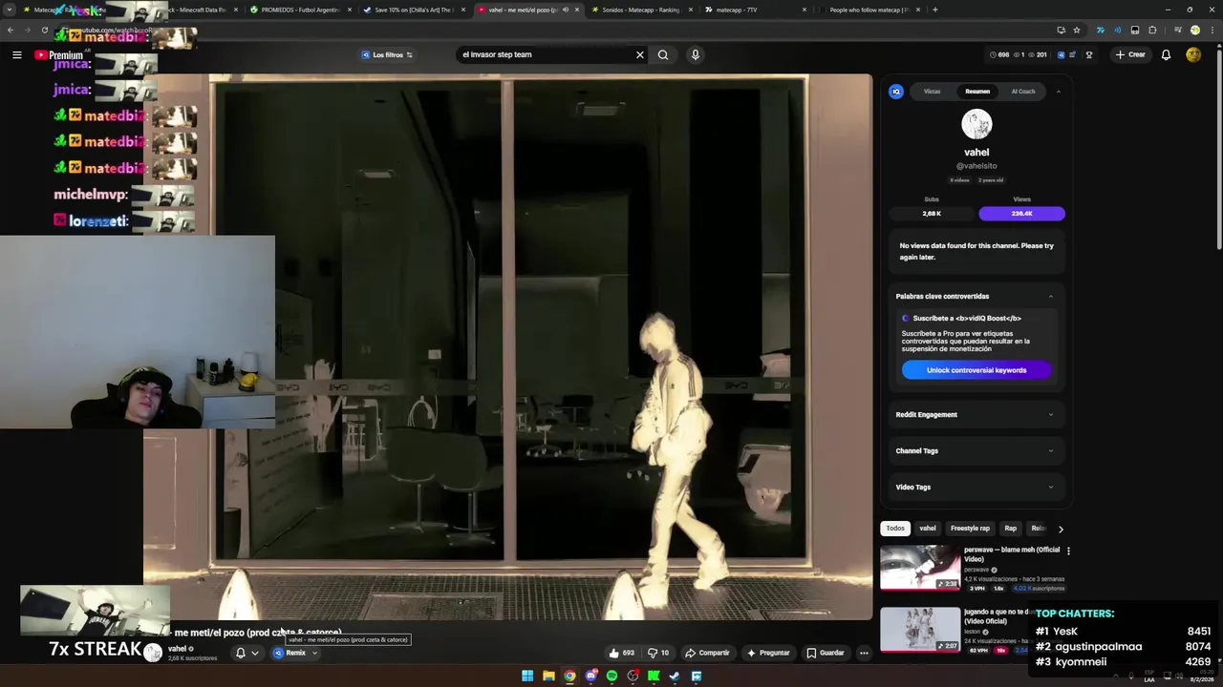Viewport: 1223px width, 687px height.
Task: Open Steam from the taskbar
Action: [x=675, y=677]
